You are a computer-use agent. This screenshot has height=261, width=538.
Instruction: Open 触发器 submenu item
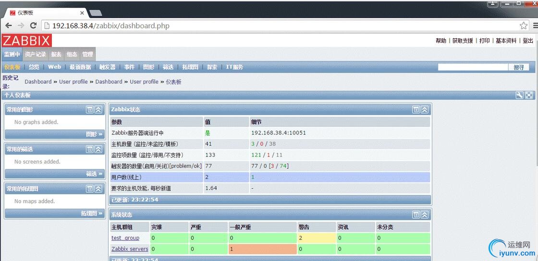click(x=108, y=67)
